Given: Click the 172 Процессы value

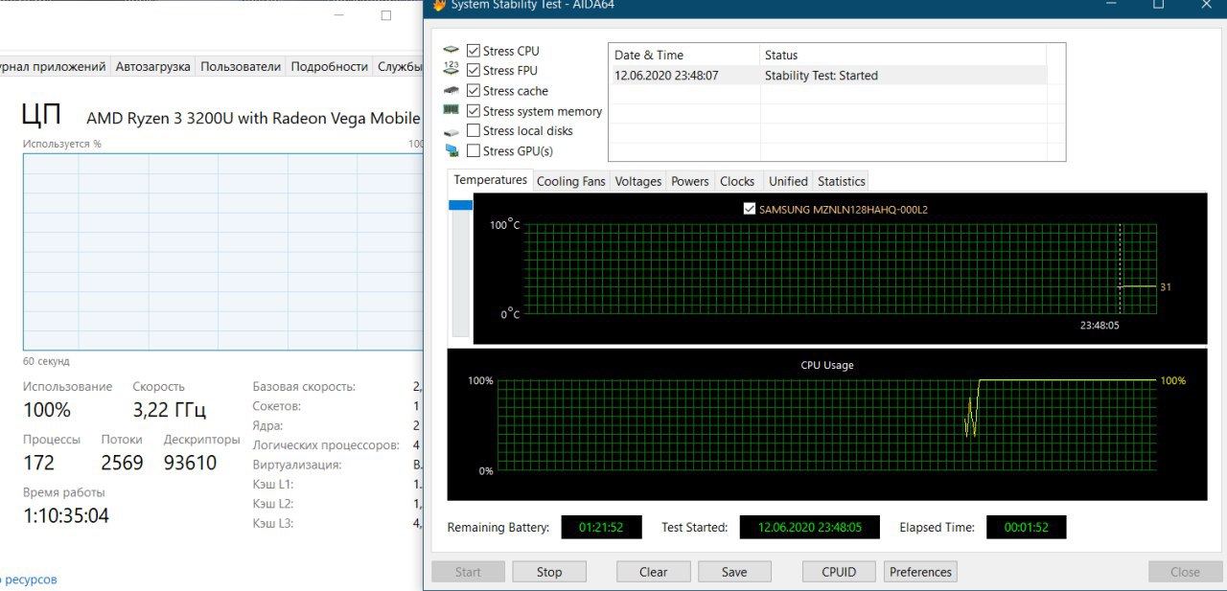Looking at the screenshot, I should [38, 463].
